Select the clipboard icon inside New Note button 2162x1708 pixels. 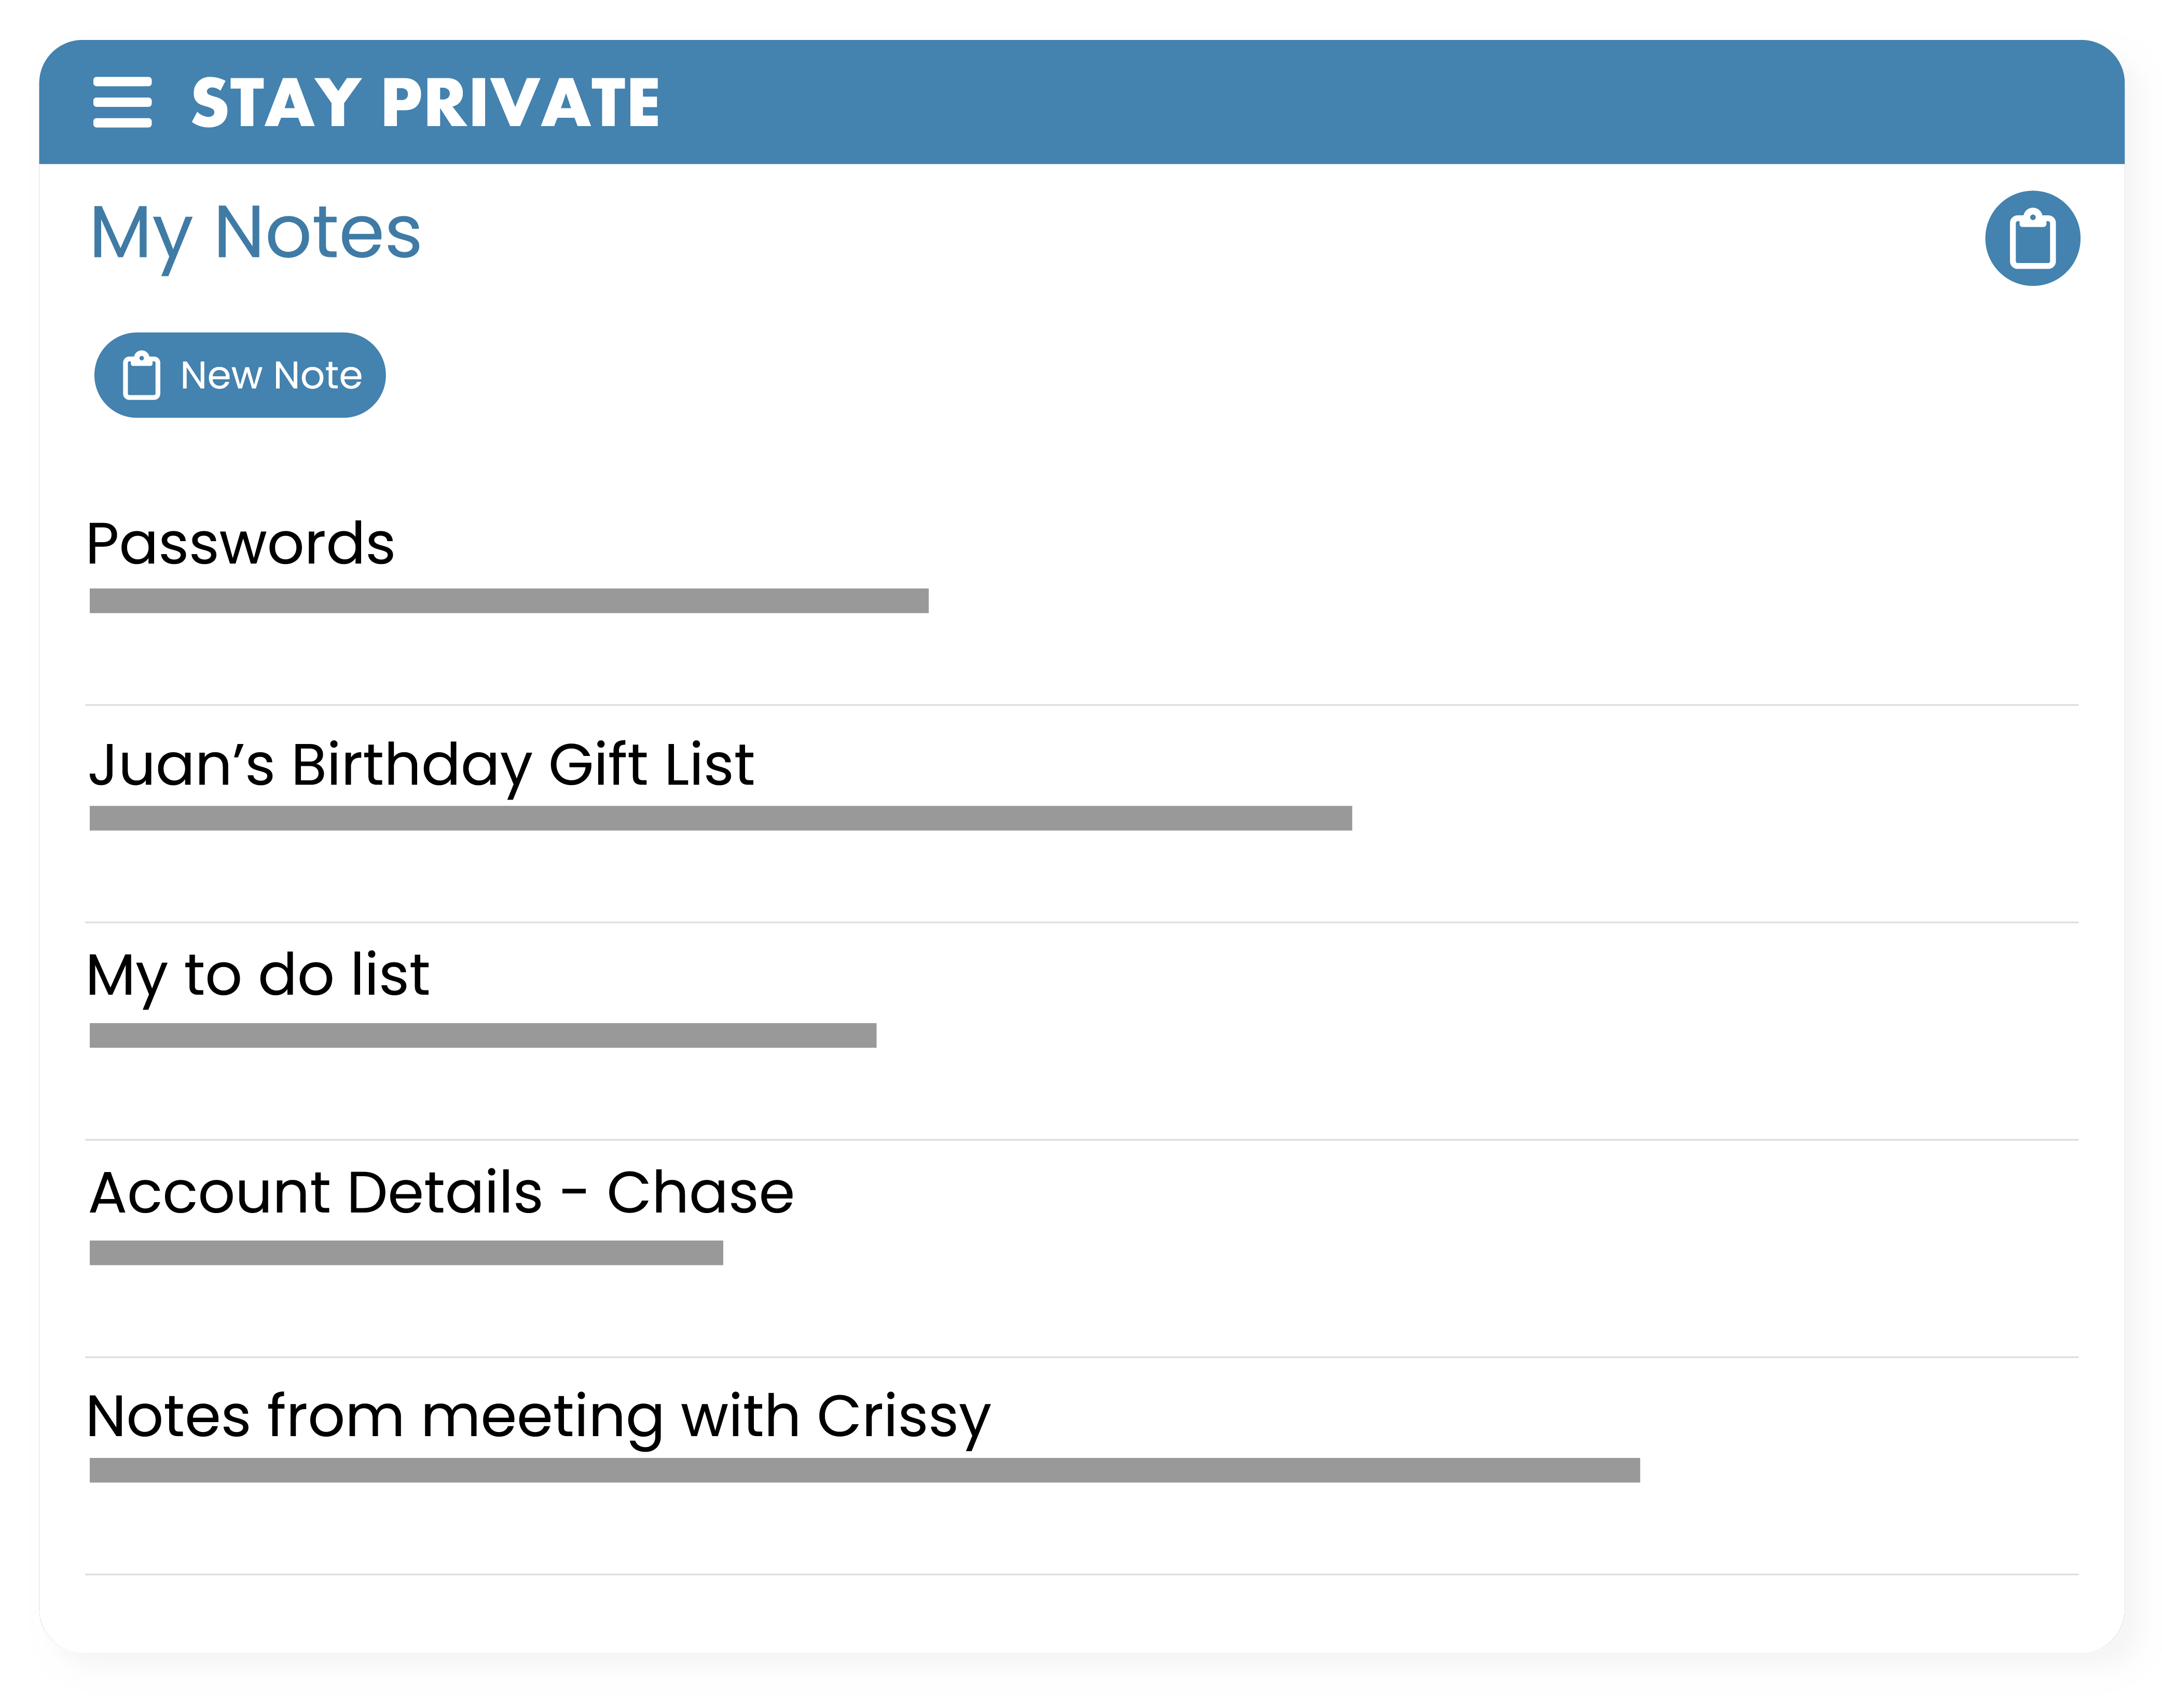[x=141, y=375]
